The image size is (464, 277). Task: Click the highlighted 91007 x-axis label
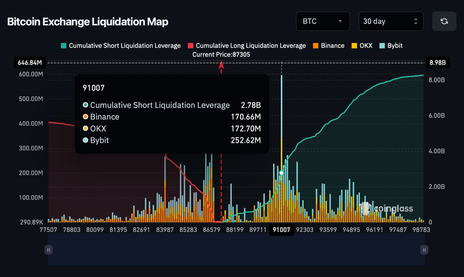282,229
